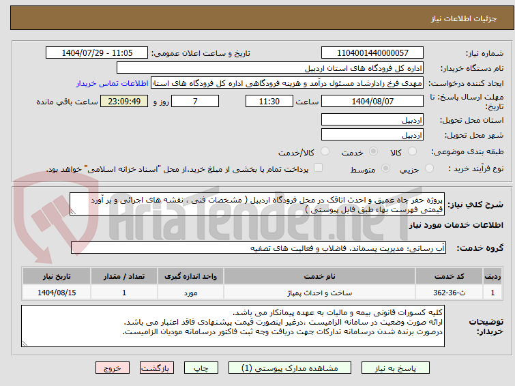Click the تاریخ و ساعت اعلان عمومی label

point(201,54)
